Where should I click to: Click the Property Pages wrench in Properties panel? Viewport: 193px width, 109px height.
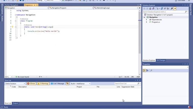151,71
